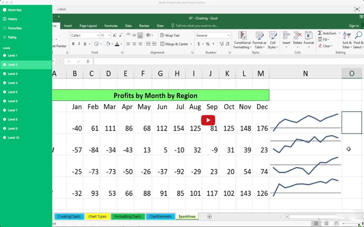
Task: Apply the Fill Color paint bucket
Action: pos(108,44)
